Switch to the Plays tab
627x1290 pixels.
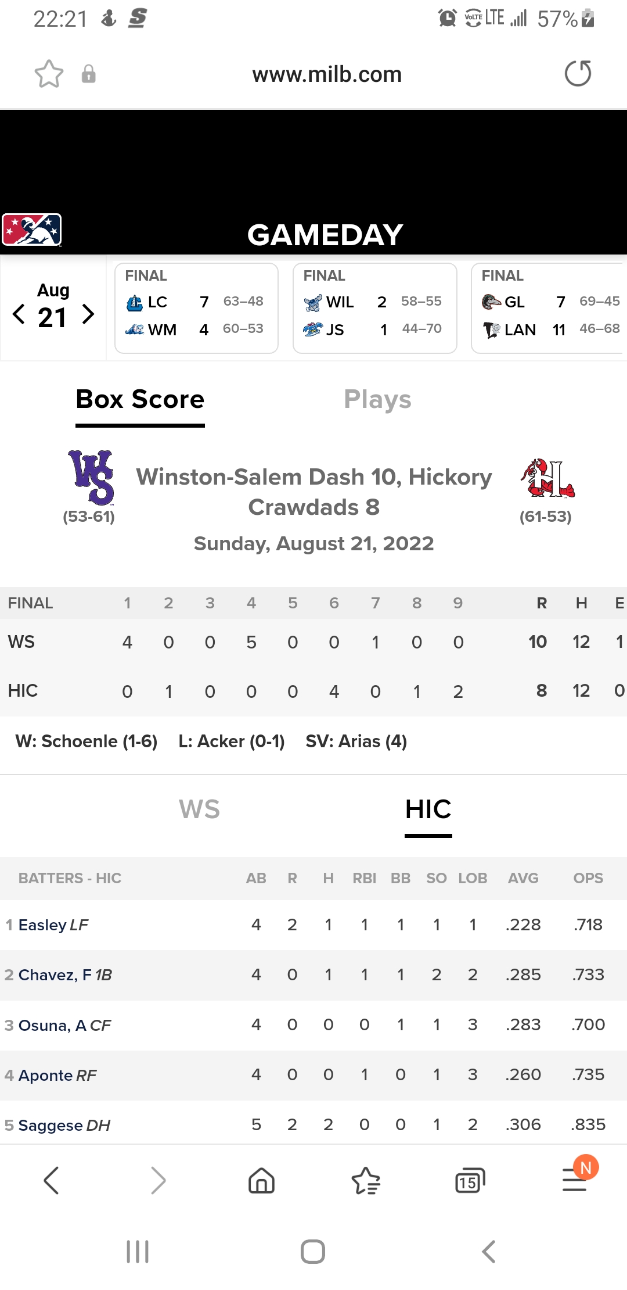[377, 400]
